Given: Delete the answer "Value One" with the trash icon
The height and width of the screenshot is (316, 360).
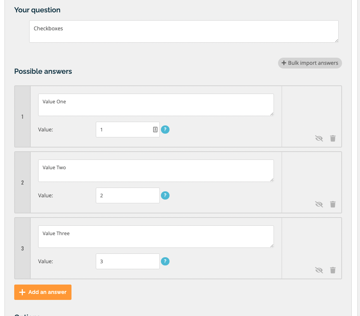Looking at the screenshot, I should [x=333, y=138].
